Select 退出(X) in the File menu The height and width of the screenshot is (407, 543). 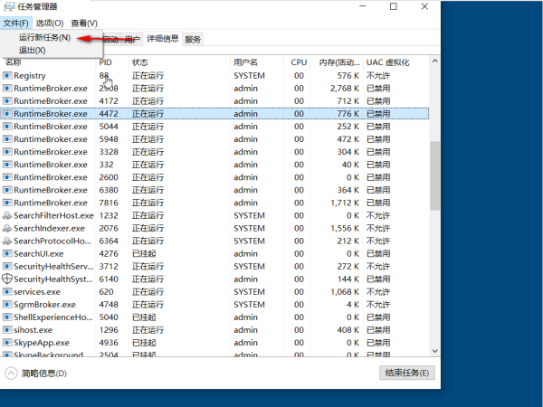(33, 51)
